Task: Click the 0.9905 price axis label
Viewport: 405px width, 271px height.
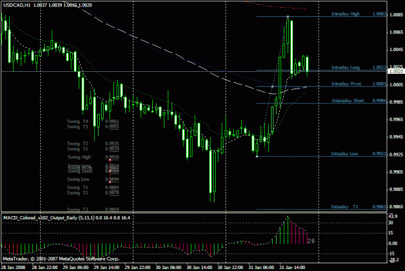Action: click(x=396, y=172)
